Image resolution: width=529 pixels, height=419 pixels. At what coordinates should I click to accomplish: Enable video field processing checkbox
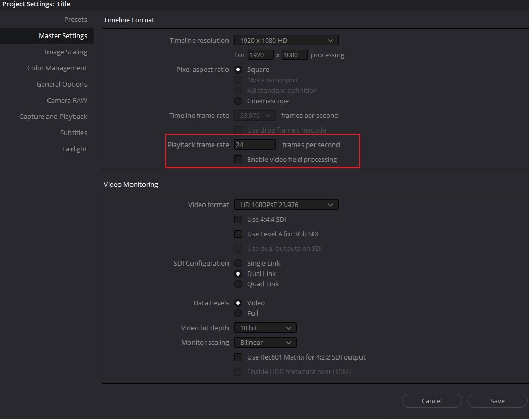pyautogui.click(x=238, y=160)
